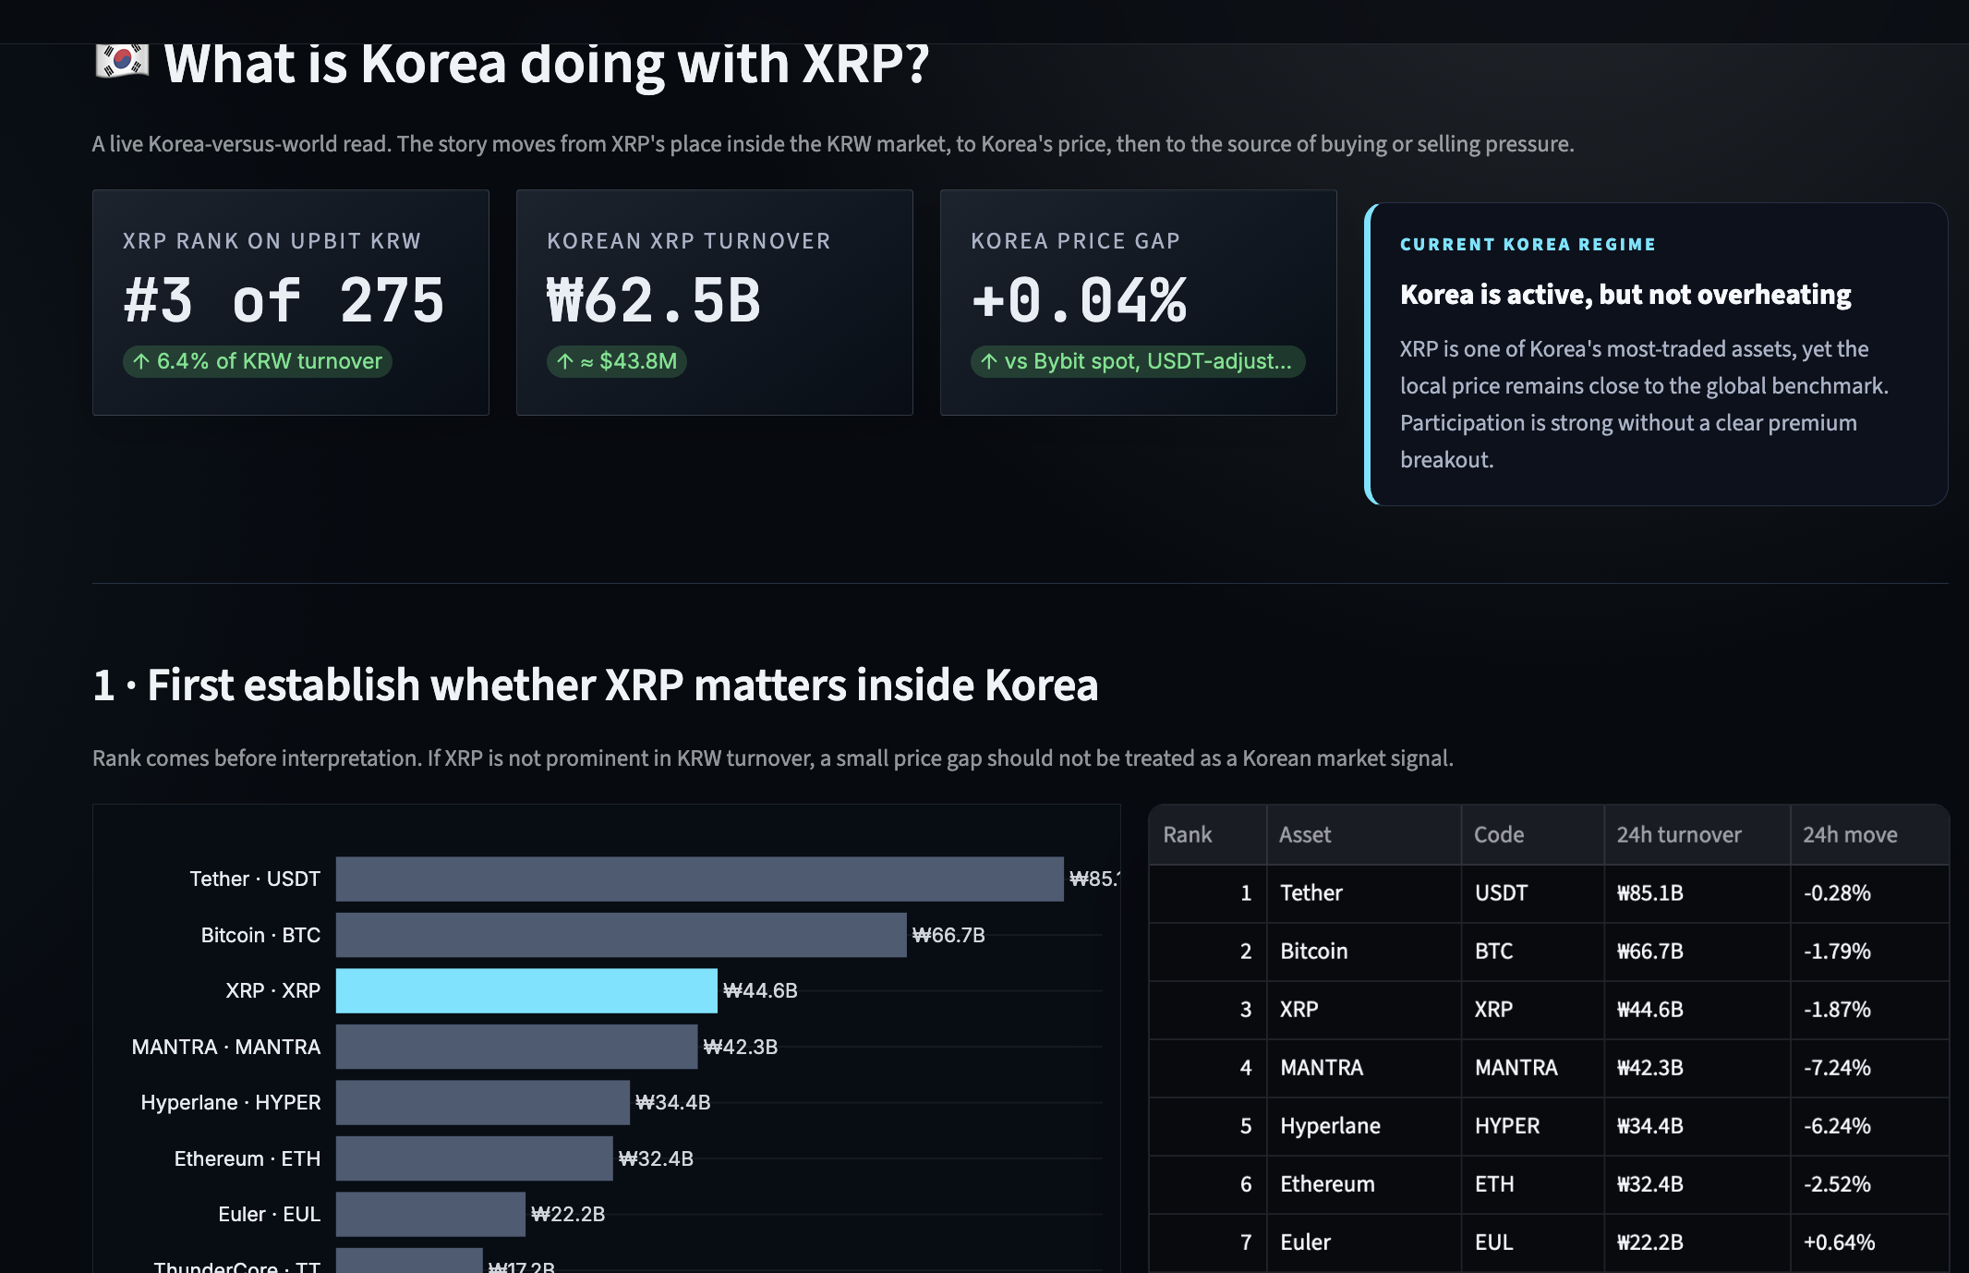Click the "Hyperlane · HYPER" chart axis label
Viewport: 1969px width, 1273px height.
[x=231, y=1102]
